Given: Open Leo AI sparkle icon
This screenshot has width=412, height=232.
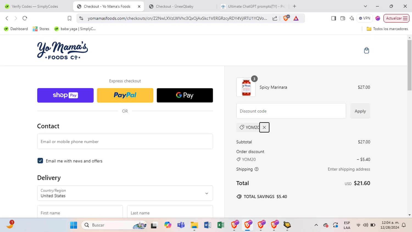Looking at the screenshot, I should point(352,18).
